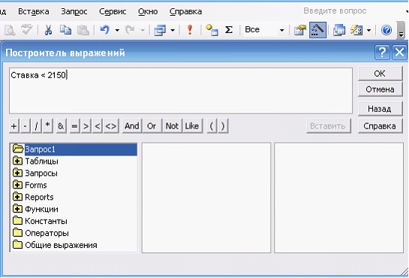Insert the closing parenthesis
Image resolution: width=409 pixels, height=278 pixels.
click(223, 126)
